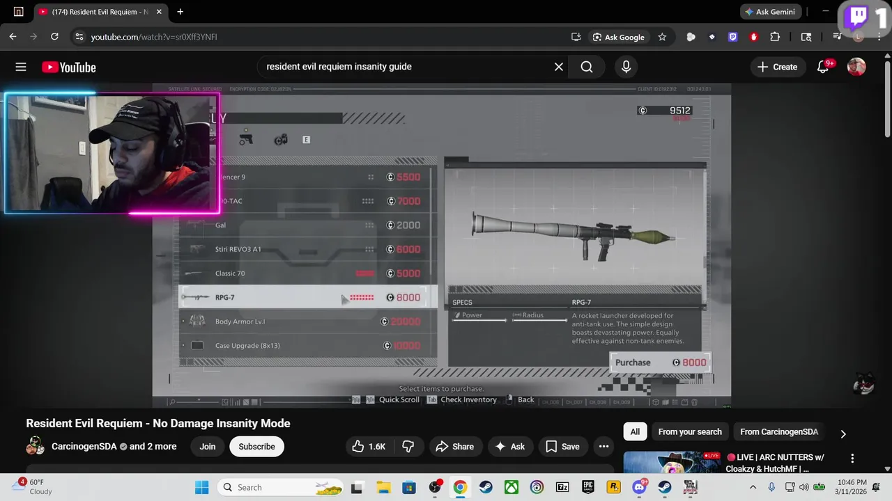Reload the page with the refresh icon
This screenshot has height=501, width=892.
54,37
